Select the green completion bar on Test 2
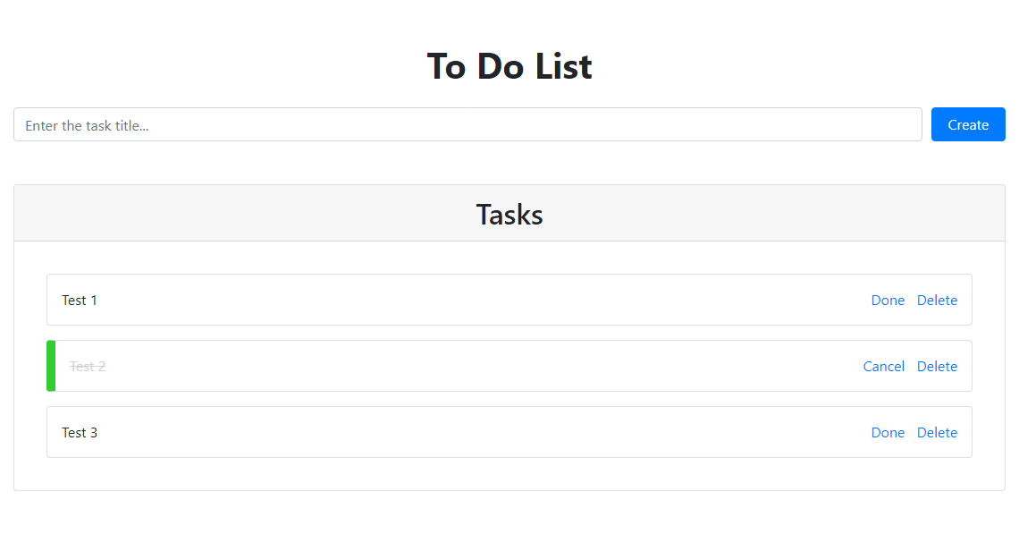This screenshot has width=1019, height=534. point(51,366)
